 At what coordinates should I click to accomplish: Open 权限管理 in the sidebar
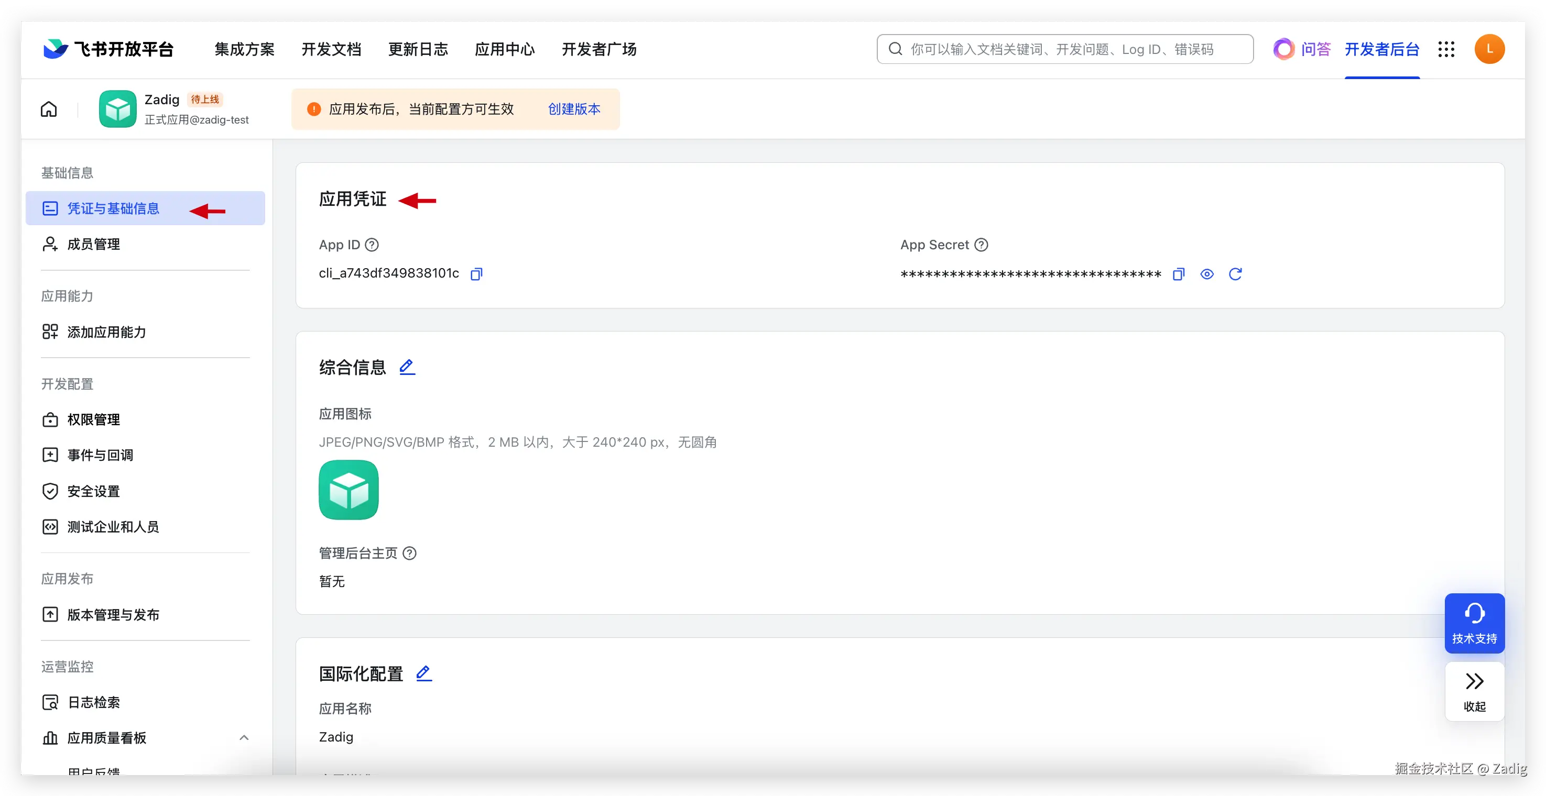[x=94, y=419]
